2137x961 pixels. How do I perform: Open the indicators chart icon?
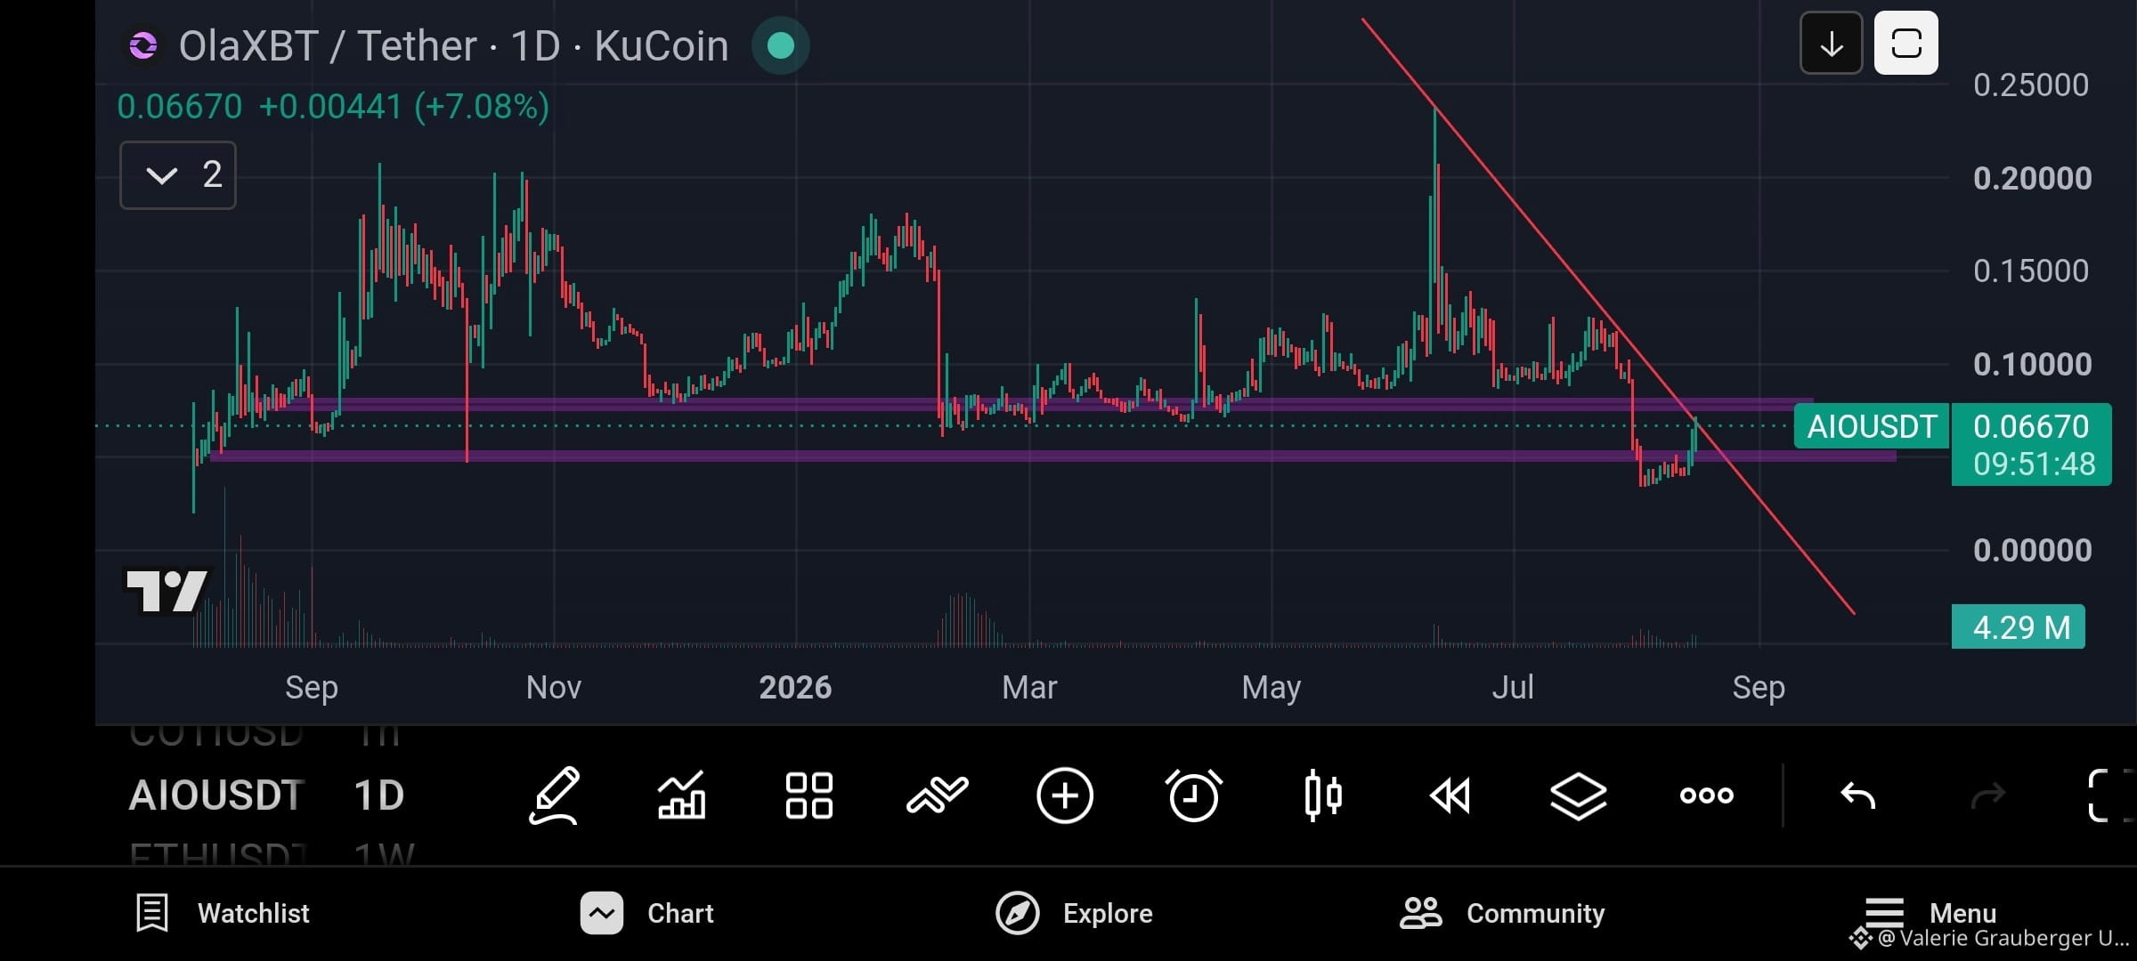point(682,795)
